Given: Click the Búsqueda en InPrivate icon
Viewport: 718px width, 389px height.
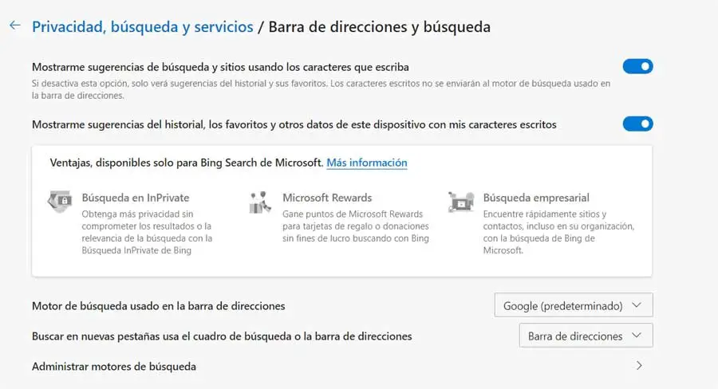Looking at the screenshot, I should click(61, 202).
